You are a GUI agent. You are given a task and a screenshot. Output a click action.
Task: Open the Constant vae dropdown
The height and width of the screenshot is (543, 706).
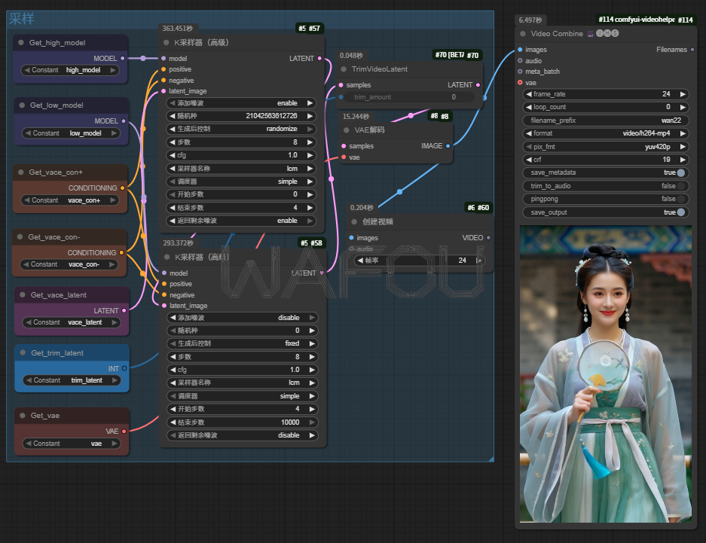pos(72,444)
